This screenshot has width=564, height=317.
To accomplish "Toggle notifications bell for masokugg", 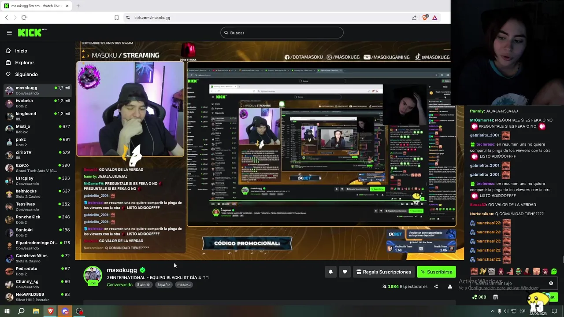I will click(331, 272).
